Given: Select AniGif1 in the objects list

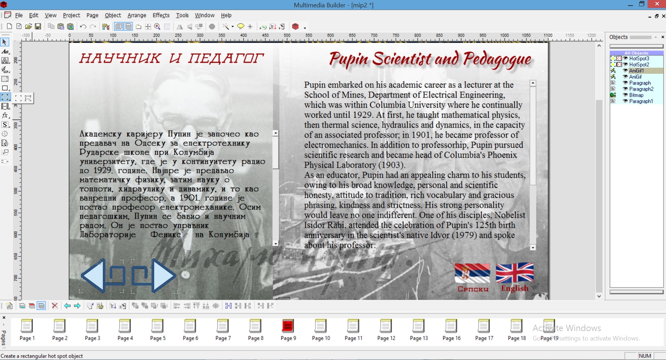Looking at the screenshot, I should (x=636, y=71).
